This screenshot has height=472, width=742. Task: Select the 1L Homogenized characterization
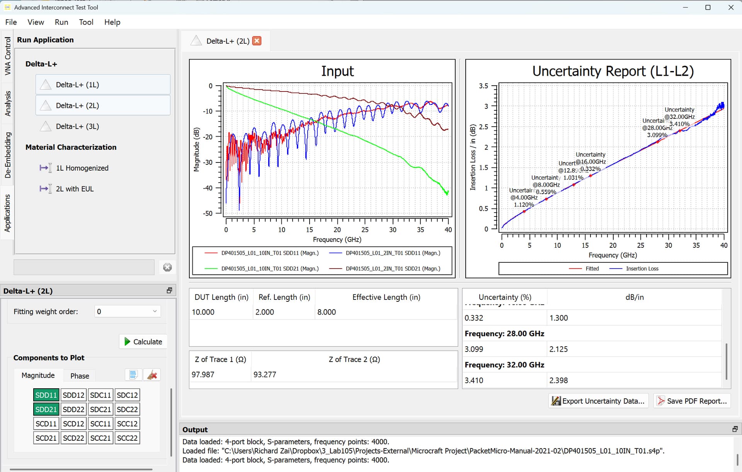pyautogui.click(x=82, y=168)
